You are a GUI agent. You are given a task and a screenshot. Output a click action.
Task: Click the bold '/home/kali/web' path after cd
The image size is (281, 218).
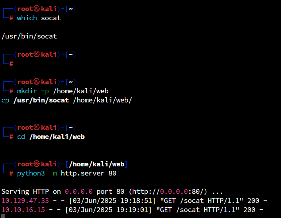tap(57, 137)
